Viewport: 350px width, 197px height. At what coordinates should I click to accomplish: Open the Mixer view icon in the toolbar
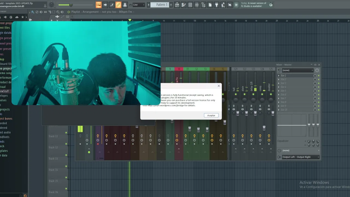tap(197, 5)
